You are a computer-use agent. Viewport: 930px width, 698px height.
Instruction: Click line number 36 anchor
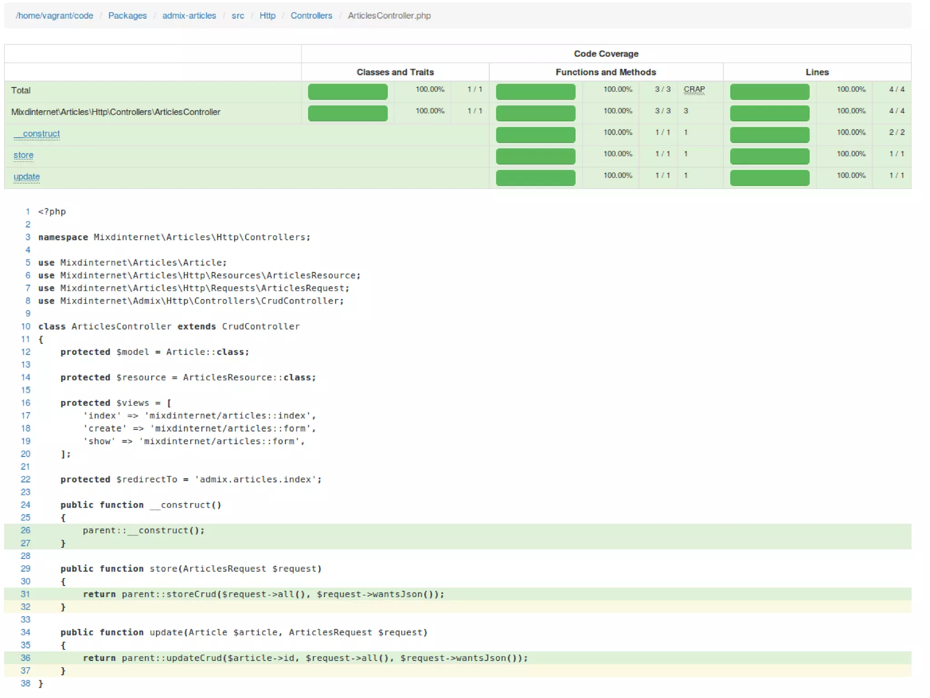25,658
